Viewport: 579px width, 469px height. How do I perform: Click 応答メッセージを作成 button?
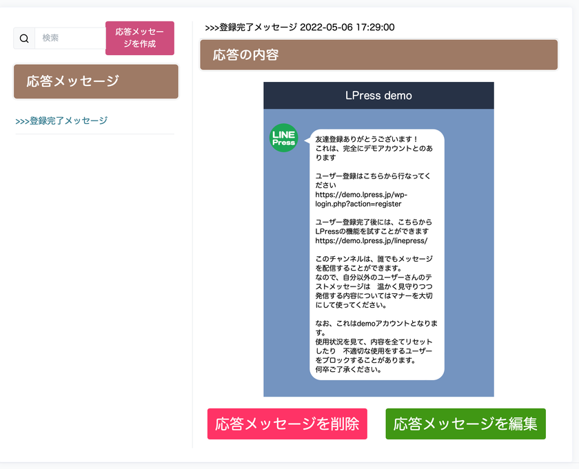tap(139, 38)
